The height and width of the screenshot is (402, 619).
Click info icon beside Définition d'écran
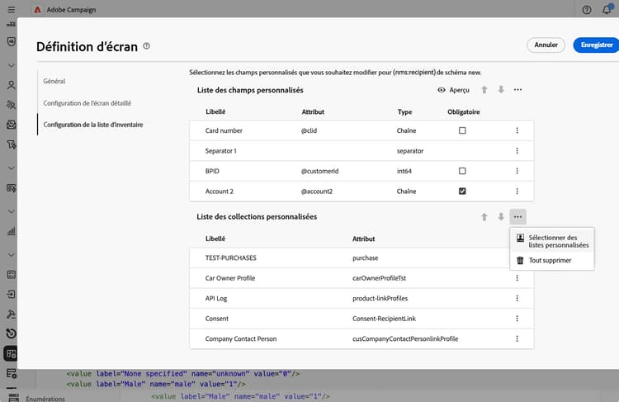pyautogui.click(x=146, y=46)
